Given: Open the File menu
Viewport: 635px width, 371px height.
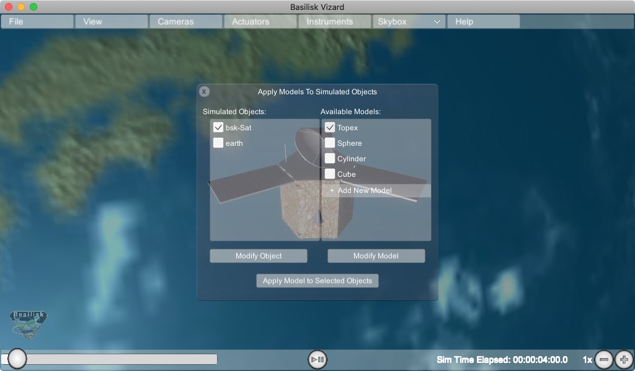Looking at the screenshot, I should coord(37,22).
